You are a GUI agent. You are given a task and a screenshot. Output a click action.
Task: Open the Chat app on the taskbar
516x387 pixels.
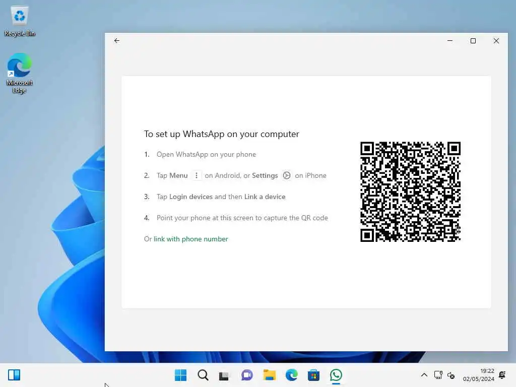tap(247, 375)
